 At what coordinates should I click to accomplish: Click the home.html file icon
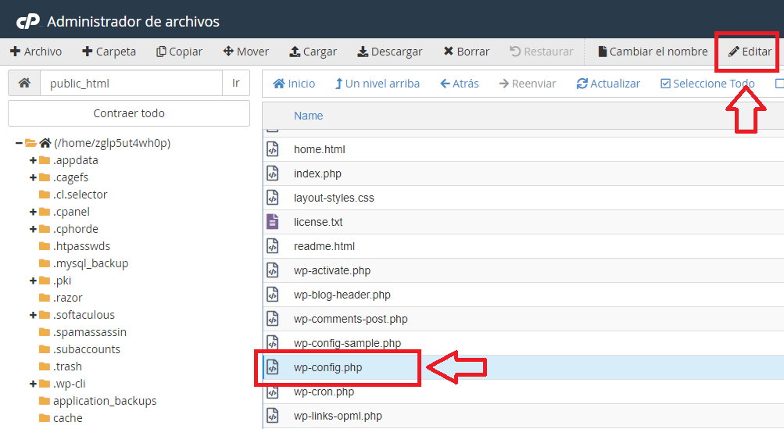click(x=273, y=149)
